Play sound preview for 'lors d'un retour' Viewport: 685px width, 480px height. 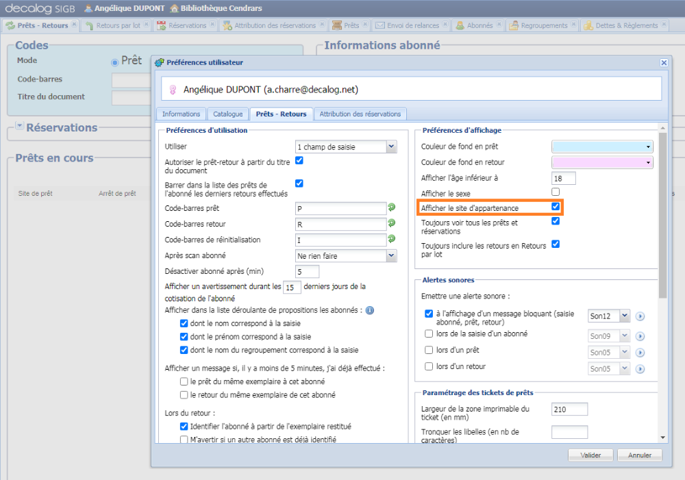click(x=640, y=369)
